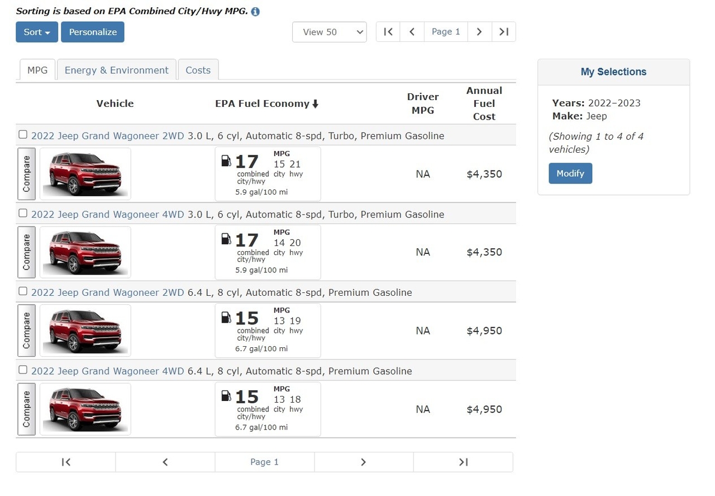Go to previous page in top pager

[x=412, y=32]
